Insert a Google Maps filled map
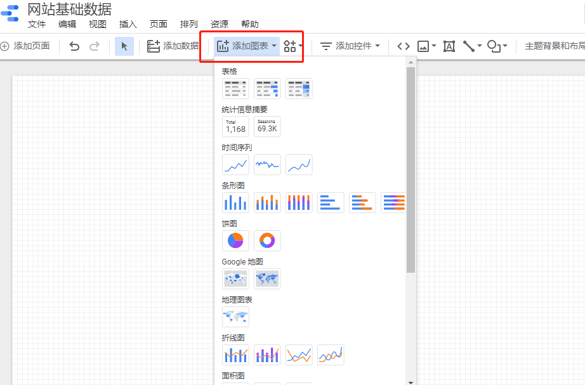Image resolution: width=585 pixels, height=385 pixels. pyautogui.click(x=267, y=278)
